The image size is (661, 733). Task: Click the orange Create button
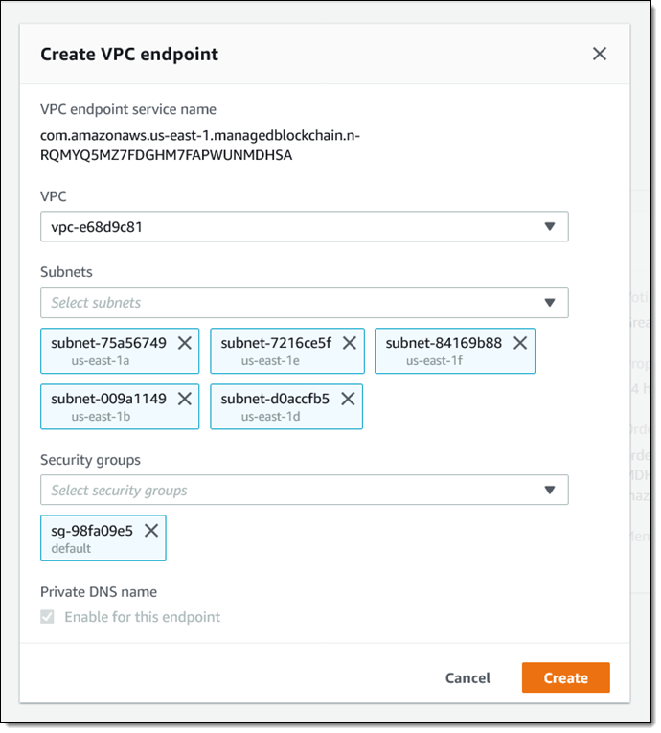565,678
